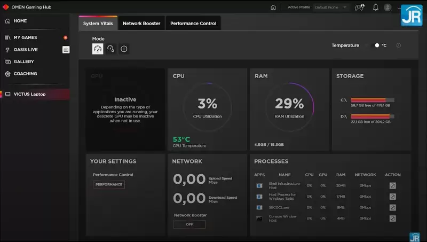The height and width of the screenshot is (242, 427).
Task: Click the C:\ storage usage bar
Action: [x=372, y=100]
